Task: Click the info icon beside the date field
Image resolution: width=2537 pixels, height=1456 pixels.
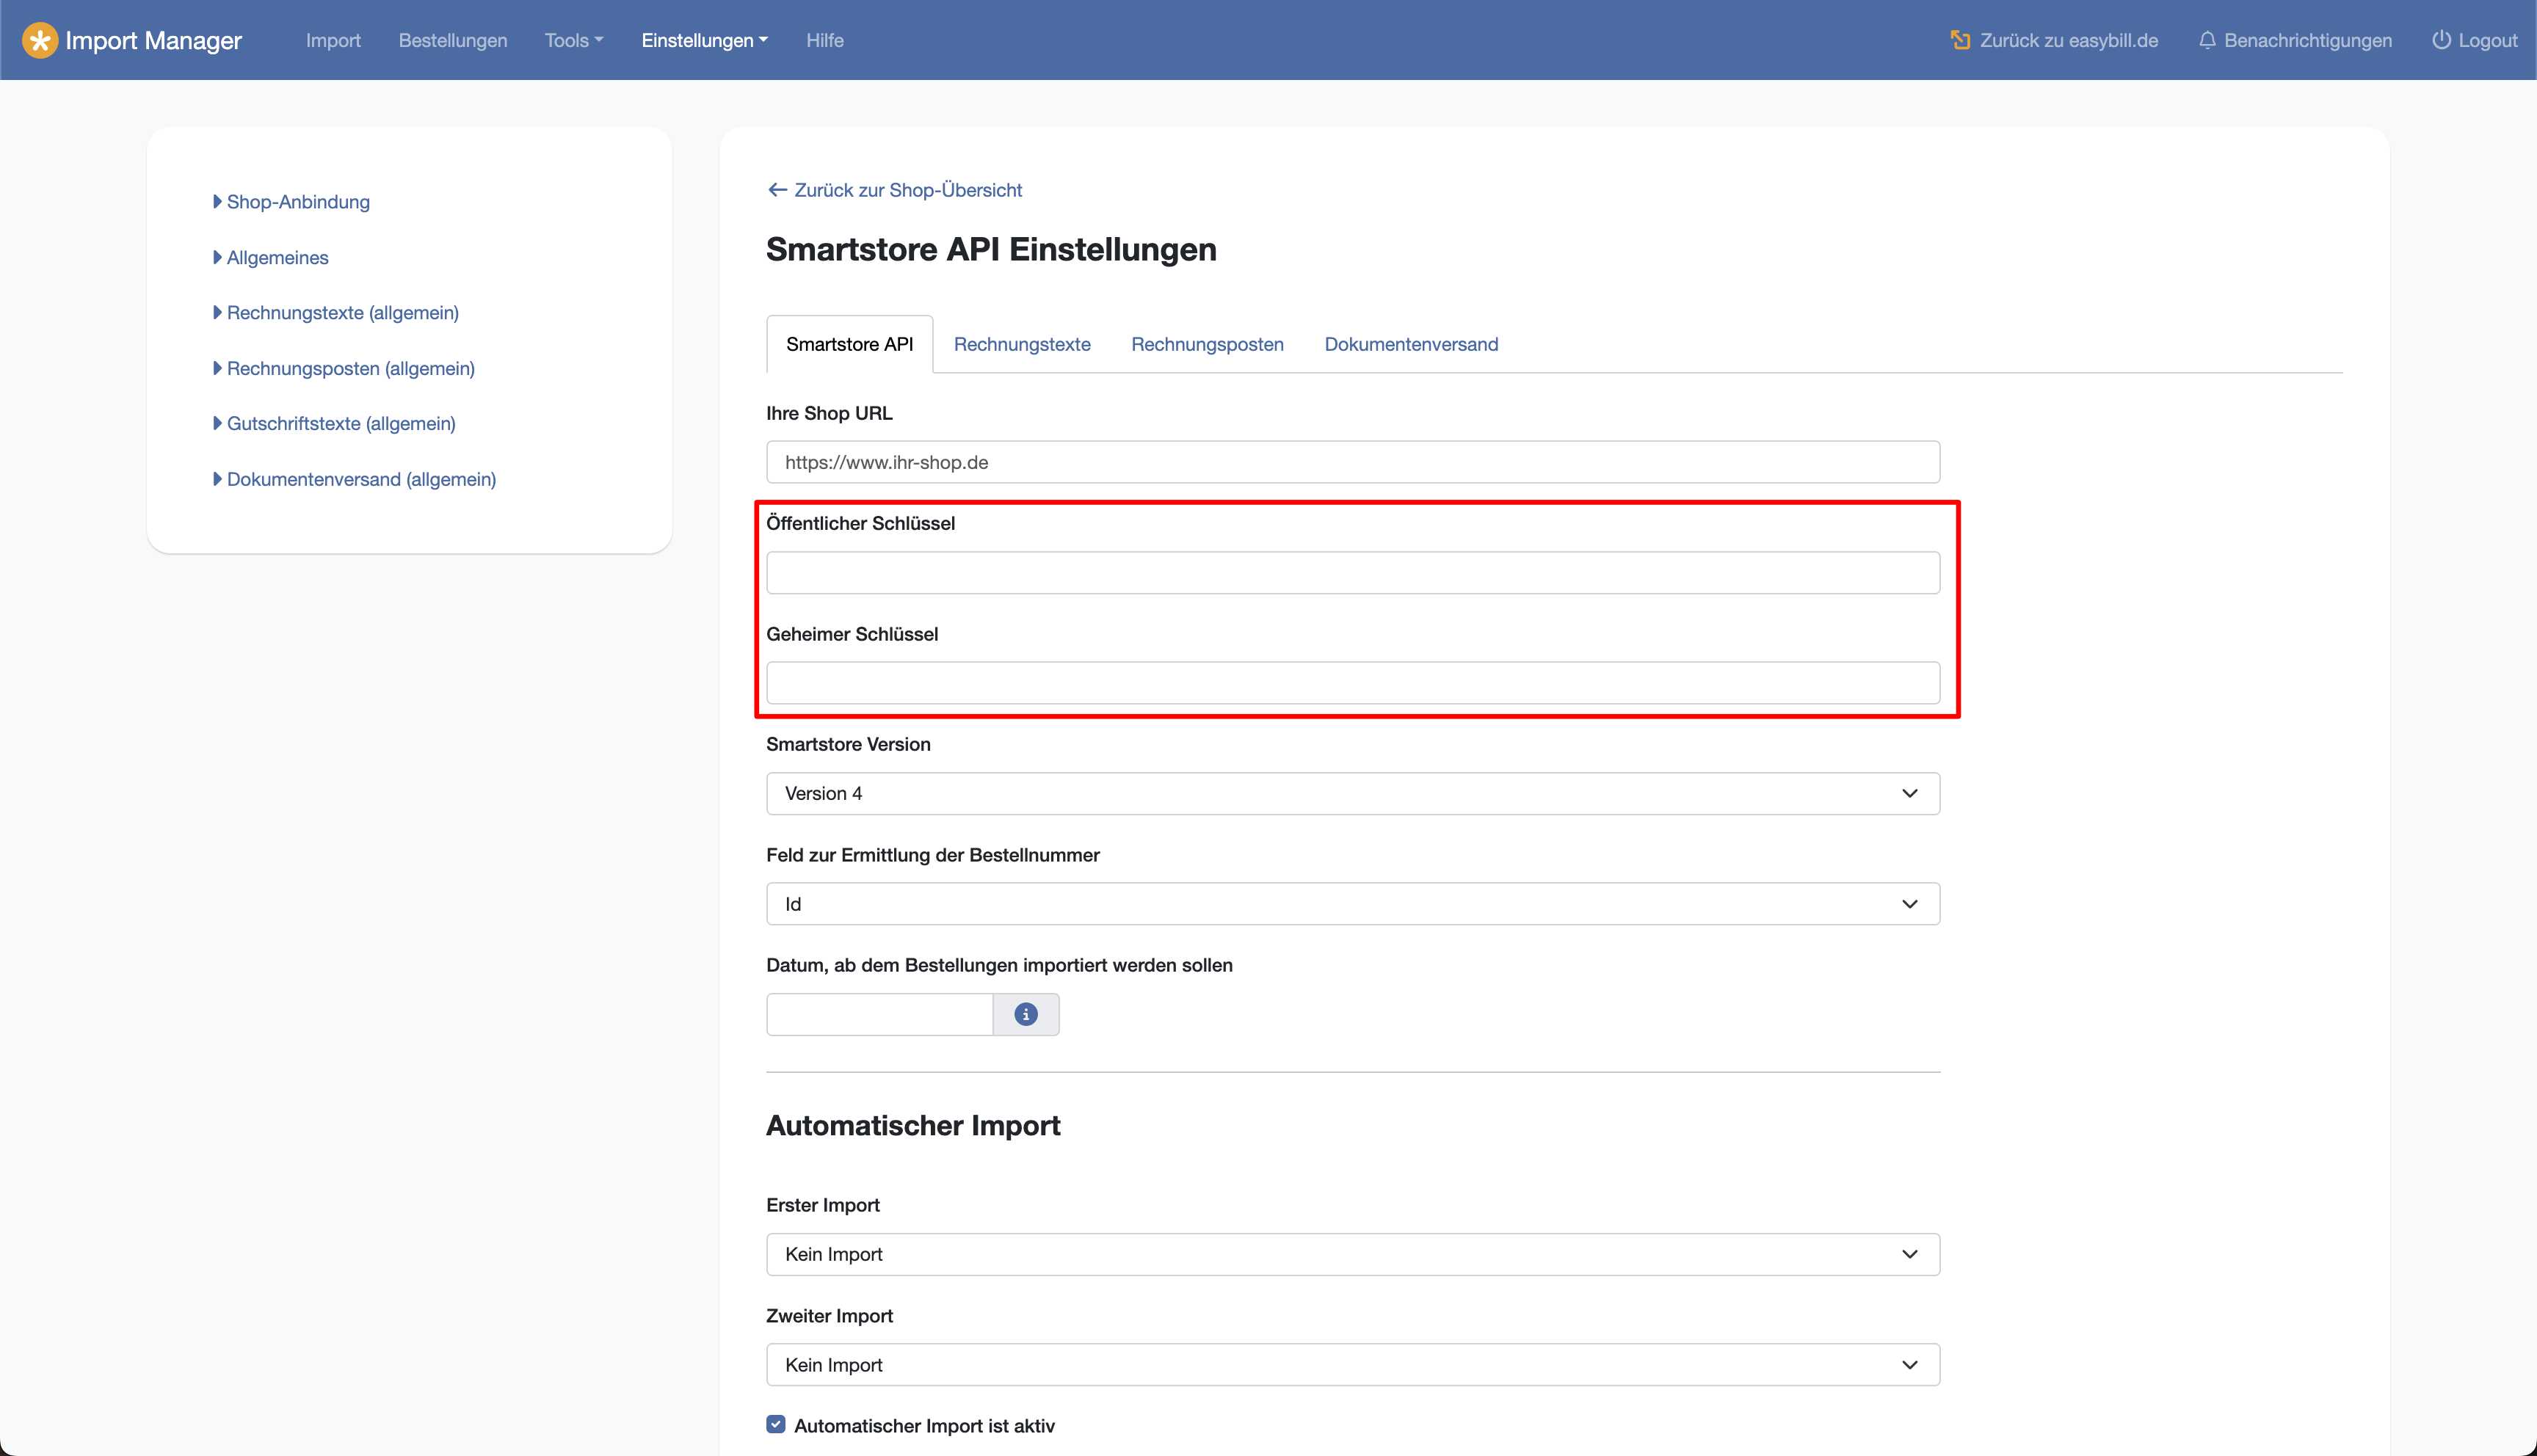Action: (1025, 1014)
